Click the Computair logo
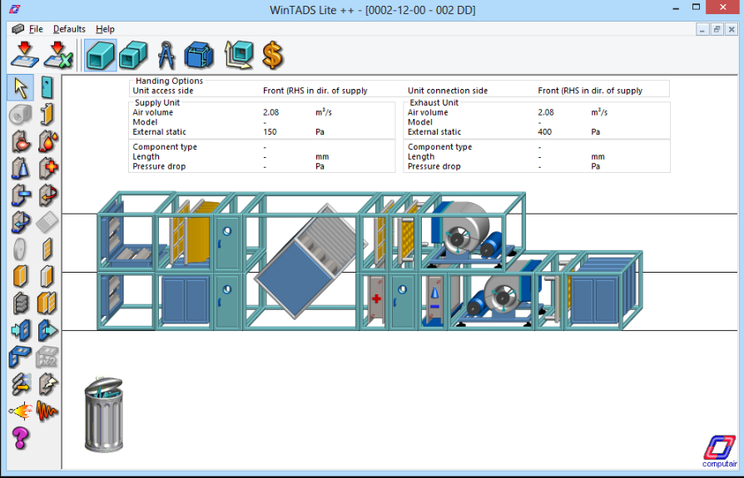Viewport: 744px width, 478px height. (720, 451)
